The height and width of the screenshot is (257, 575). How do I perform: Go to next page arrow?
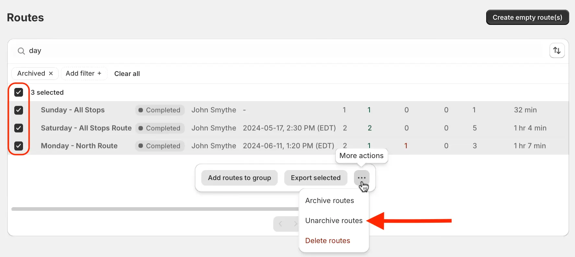[295, 224]
